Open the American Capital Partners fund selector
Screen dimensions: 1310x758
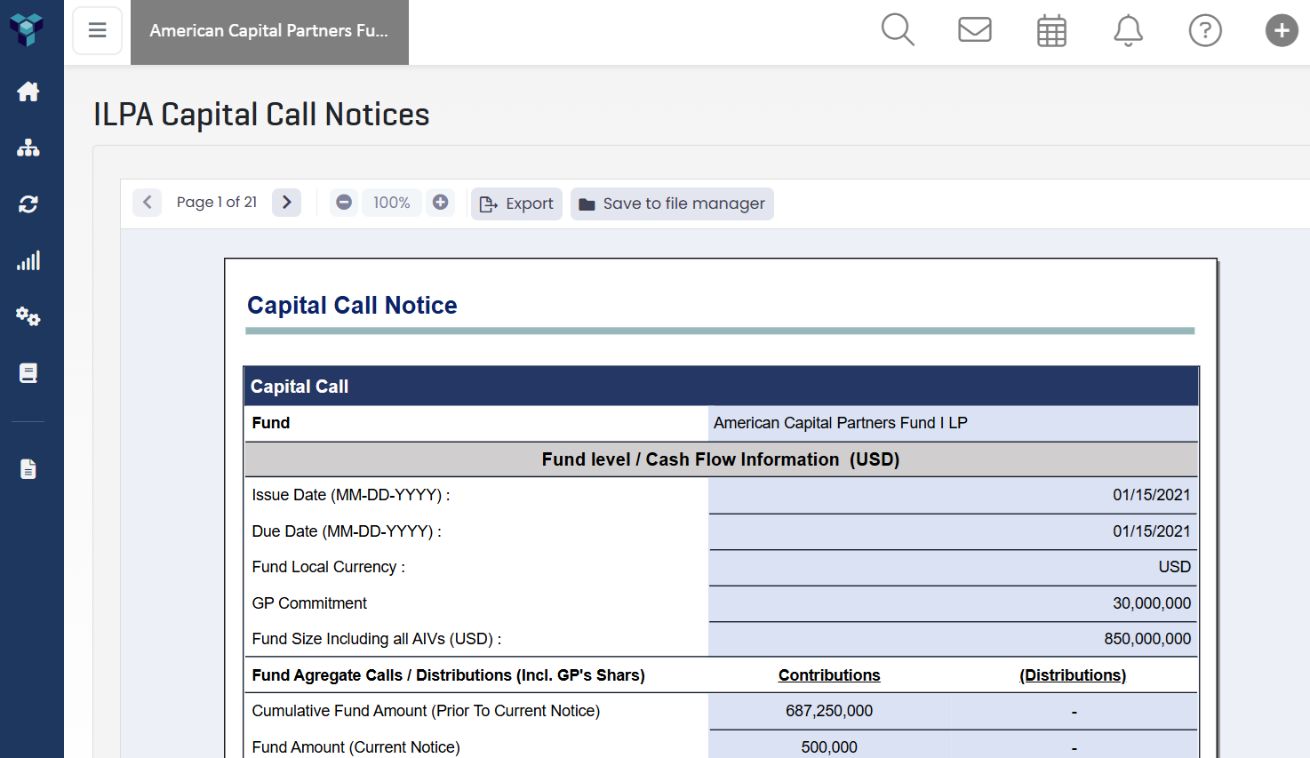pyautogui.click(x=269, y=32)
